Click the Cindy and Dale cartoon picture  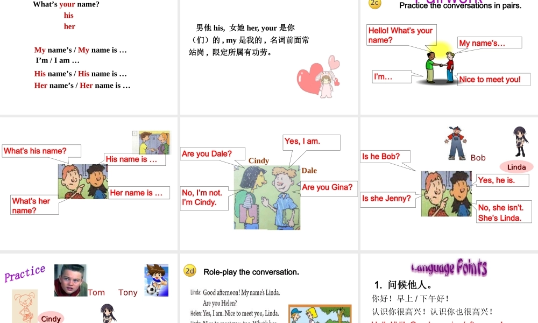point(267,198)
